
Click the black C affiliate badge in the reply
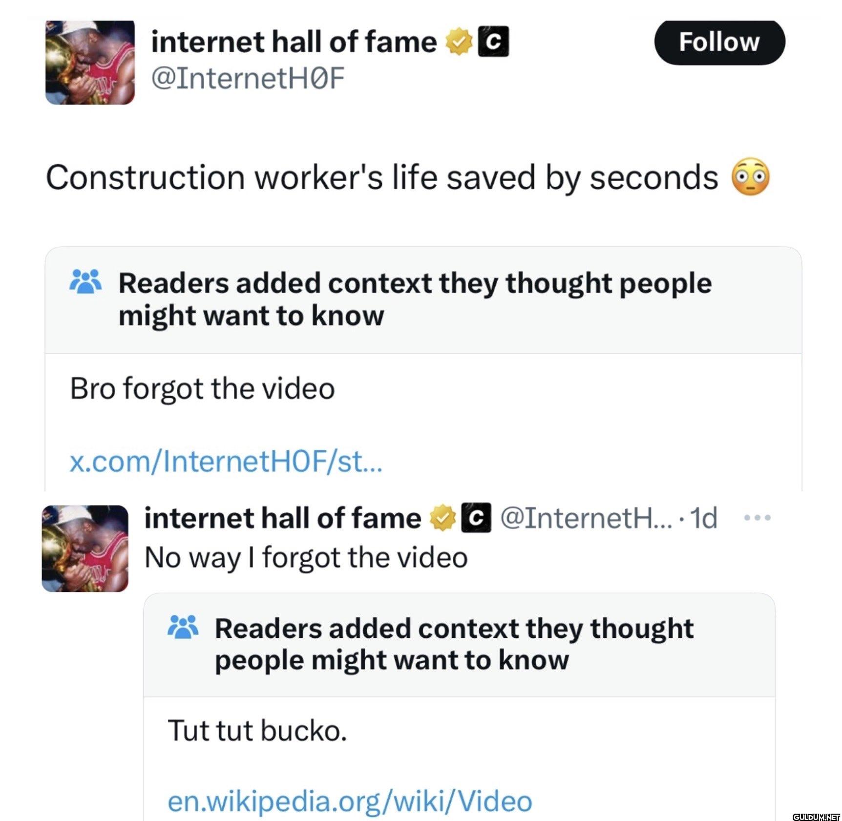pyautogui.click(x=476, y=518)
